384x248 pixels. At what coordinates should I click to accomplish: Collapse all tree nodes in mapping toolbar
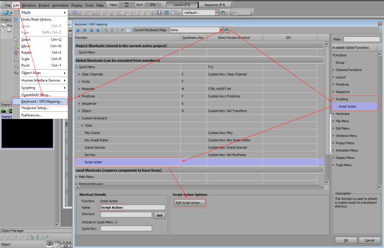point(112,30)
